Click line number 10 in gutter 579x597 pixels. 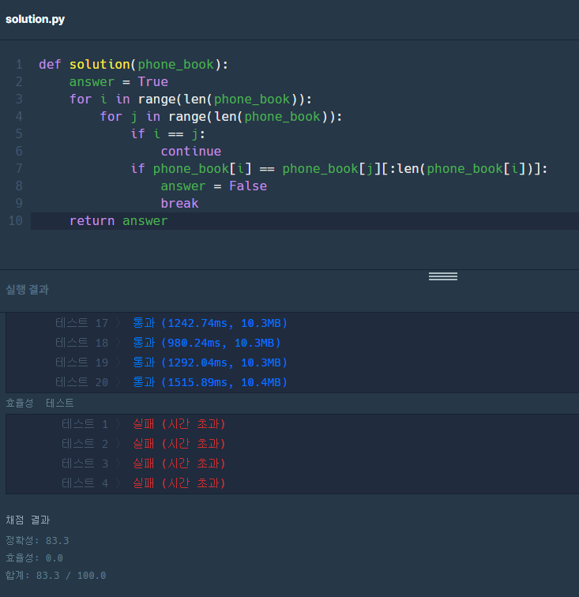coord(16,220)
